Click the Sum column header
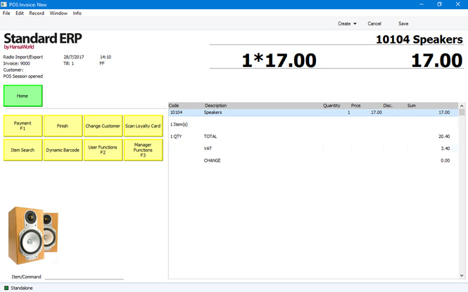The height and width of the screenshot is (292, 468). 411,106
